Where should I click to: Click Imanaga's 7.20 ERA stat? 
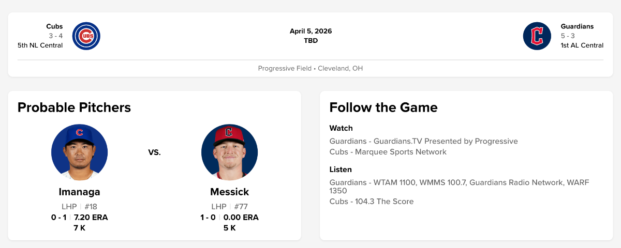pos(91,218)
